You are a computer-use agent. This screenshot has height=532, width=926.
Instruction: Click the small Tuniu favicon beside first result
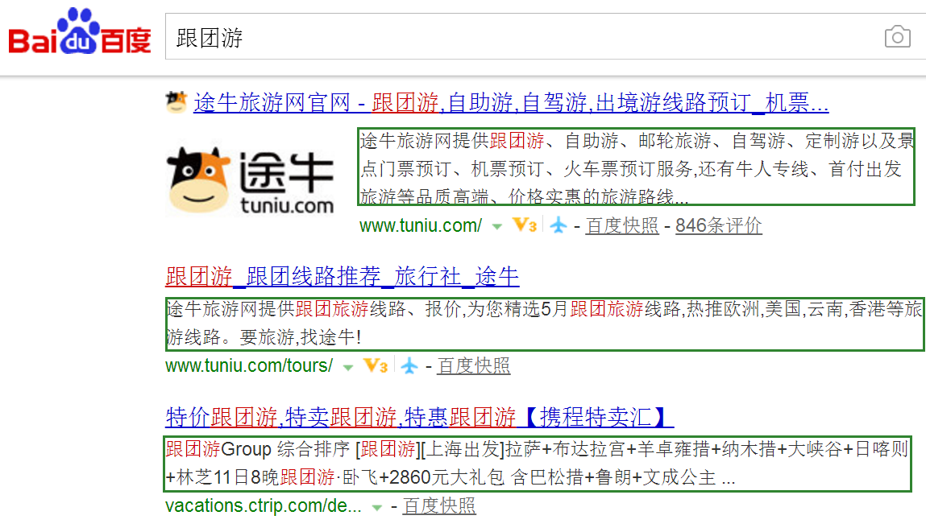coord(176,102)
